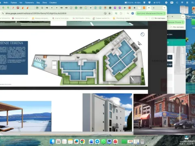Image resolution: width=195 pixels, height=146 pixels.
Task: Click the battery status in the menu bar
Action: [x=132, y=2]
